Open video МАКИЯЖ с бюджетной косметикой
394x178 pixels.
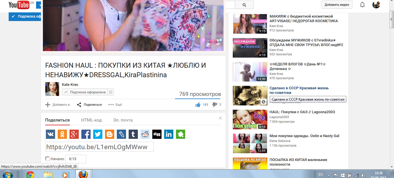click(x=303, y=19)
